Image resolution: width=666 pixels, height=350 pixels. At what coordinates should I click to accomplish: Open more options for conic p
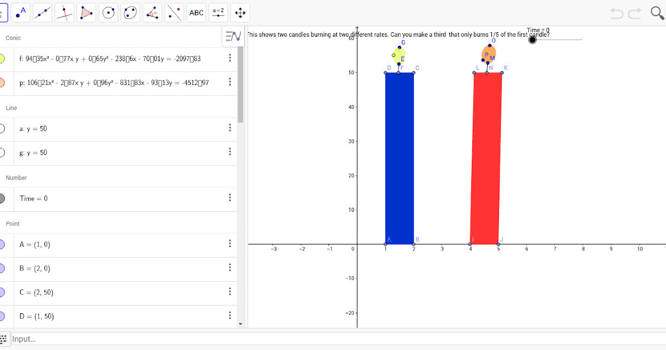point(230,82)
